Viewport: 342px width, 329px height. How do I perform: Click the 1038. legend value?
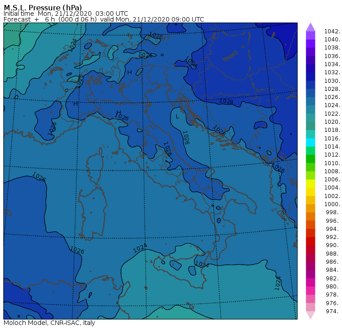(332, 48)
